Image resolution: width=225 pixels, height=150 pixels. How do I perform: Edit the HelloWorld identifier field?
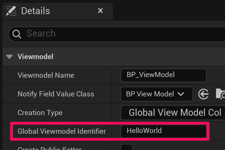click(x=163, y=131)
